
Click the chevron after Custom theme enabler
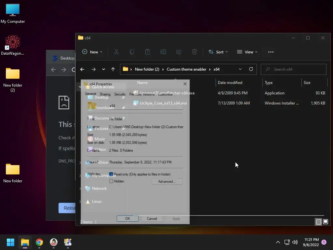210,69
